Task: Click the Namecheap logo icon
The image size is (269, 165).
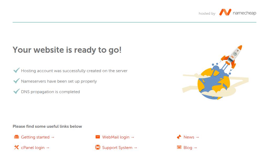Action: coord(225,12)
